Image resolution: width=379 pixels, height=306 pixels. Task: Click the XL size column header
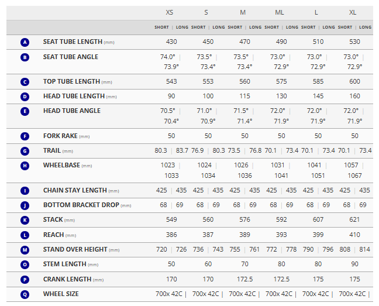(x=353, y=12)
